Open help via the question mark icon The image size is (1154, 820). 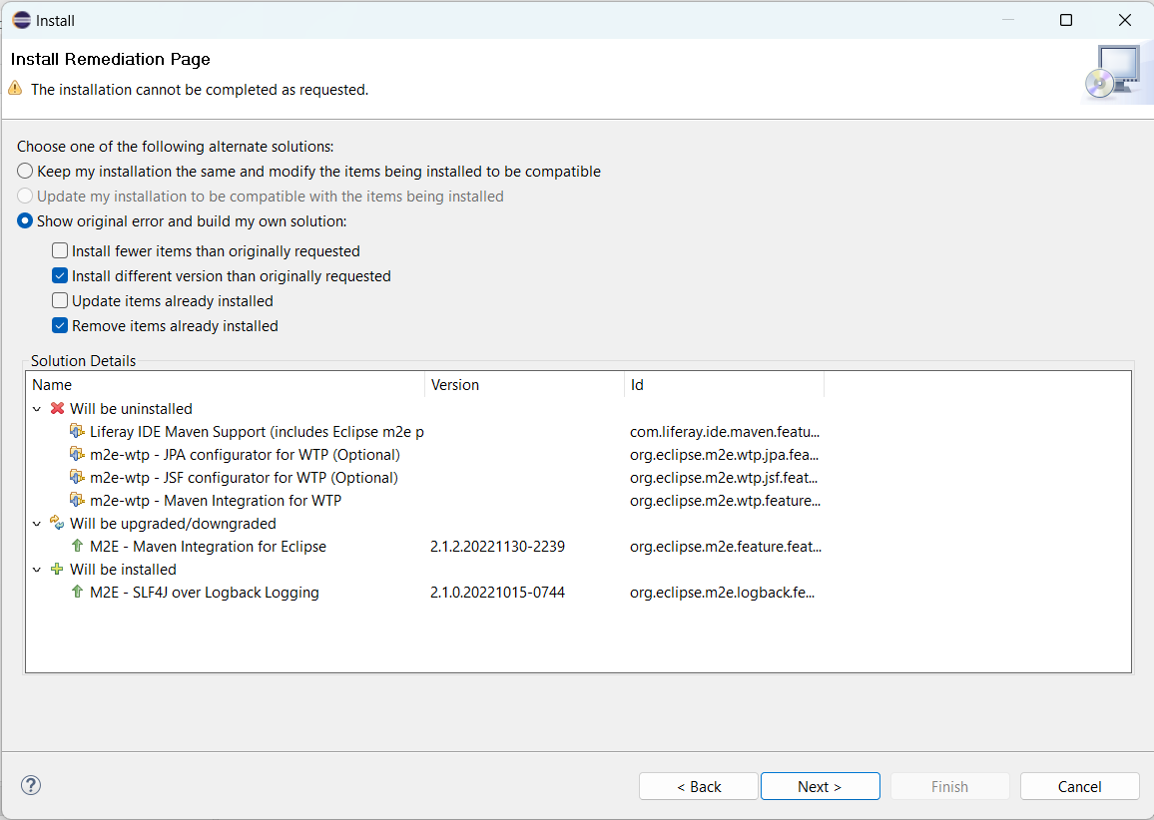31,785
